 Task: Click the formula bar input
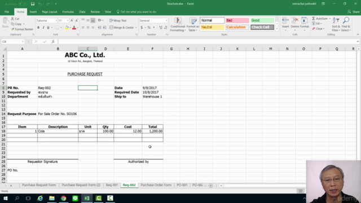point(207,42)
